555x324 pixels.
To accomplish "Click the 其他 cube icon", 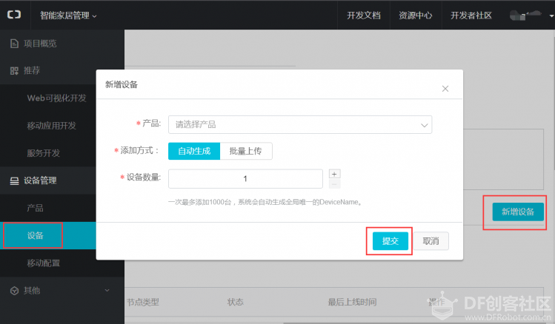I will (x=14, y=291).
